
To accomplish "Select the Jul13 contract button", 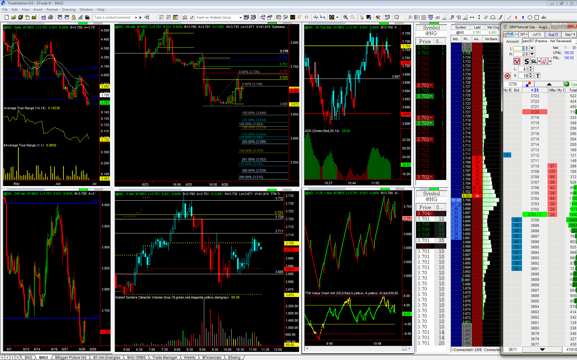I will pyautogui.click(x=536, y=34).
